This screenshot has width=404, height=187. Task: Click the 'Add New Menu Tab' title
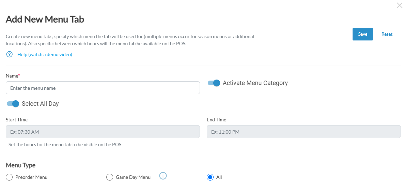pos(45,19)
